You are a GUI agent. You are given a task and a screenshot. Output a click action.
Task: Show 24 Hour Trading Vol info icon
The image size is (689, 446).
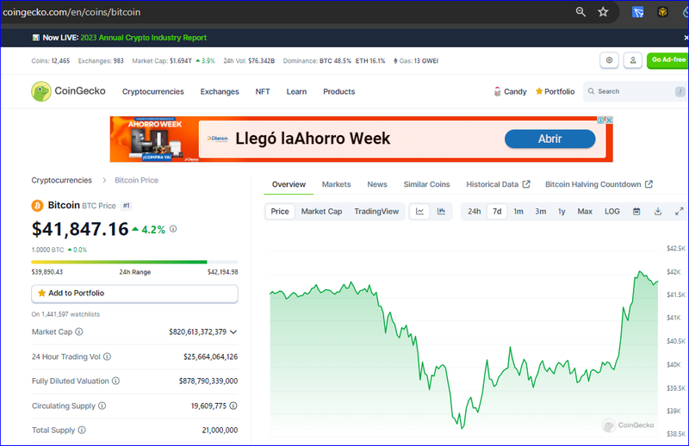[107, 356]
